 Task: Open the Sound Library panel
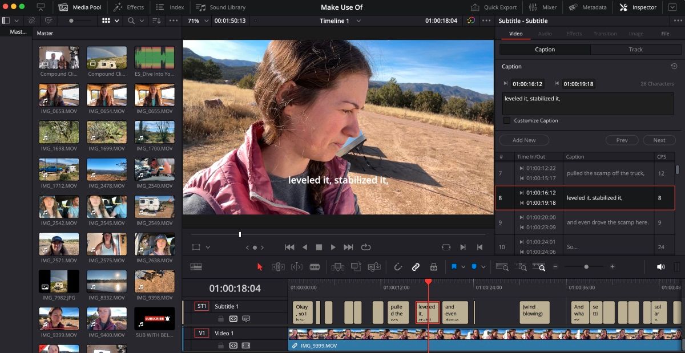(x=220, y=7)
